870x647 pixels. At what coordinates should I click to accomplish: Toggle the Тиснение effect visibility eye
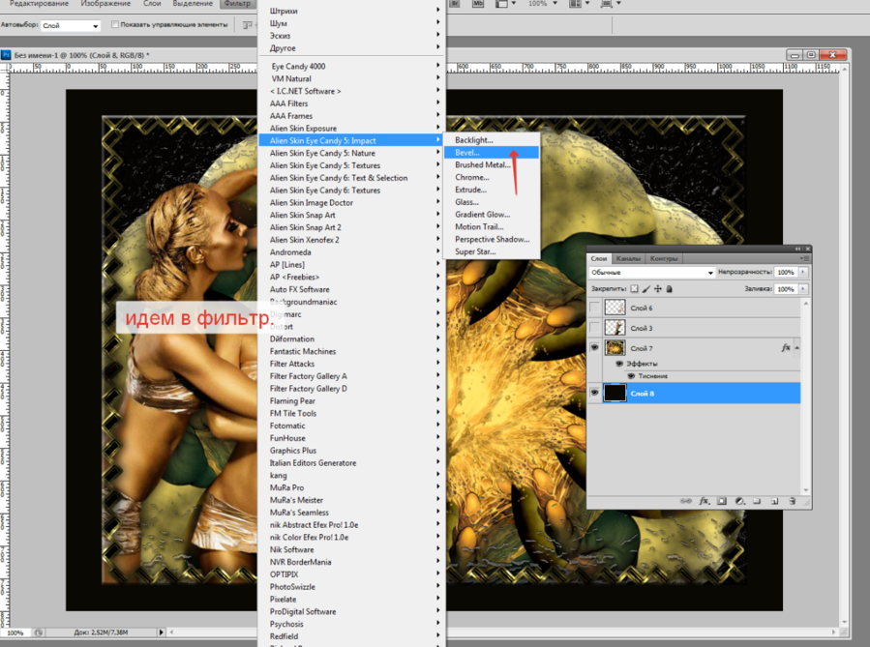(631, 376)
